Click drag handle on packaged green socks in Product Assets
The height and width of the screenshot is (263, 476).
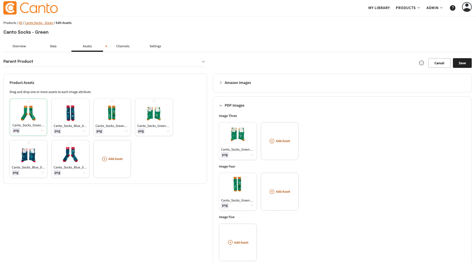pos(154,101)
